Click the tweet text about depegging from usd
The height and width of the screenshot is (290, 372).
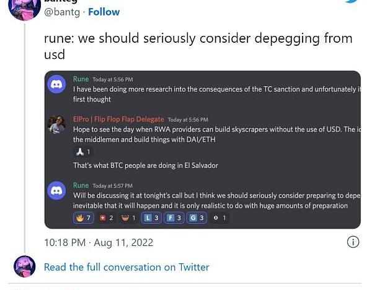pyautogui.click(x=198, y=46)
